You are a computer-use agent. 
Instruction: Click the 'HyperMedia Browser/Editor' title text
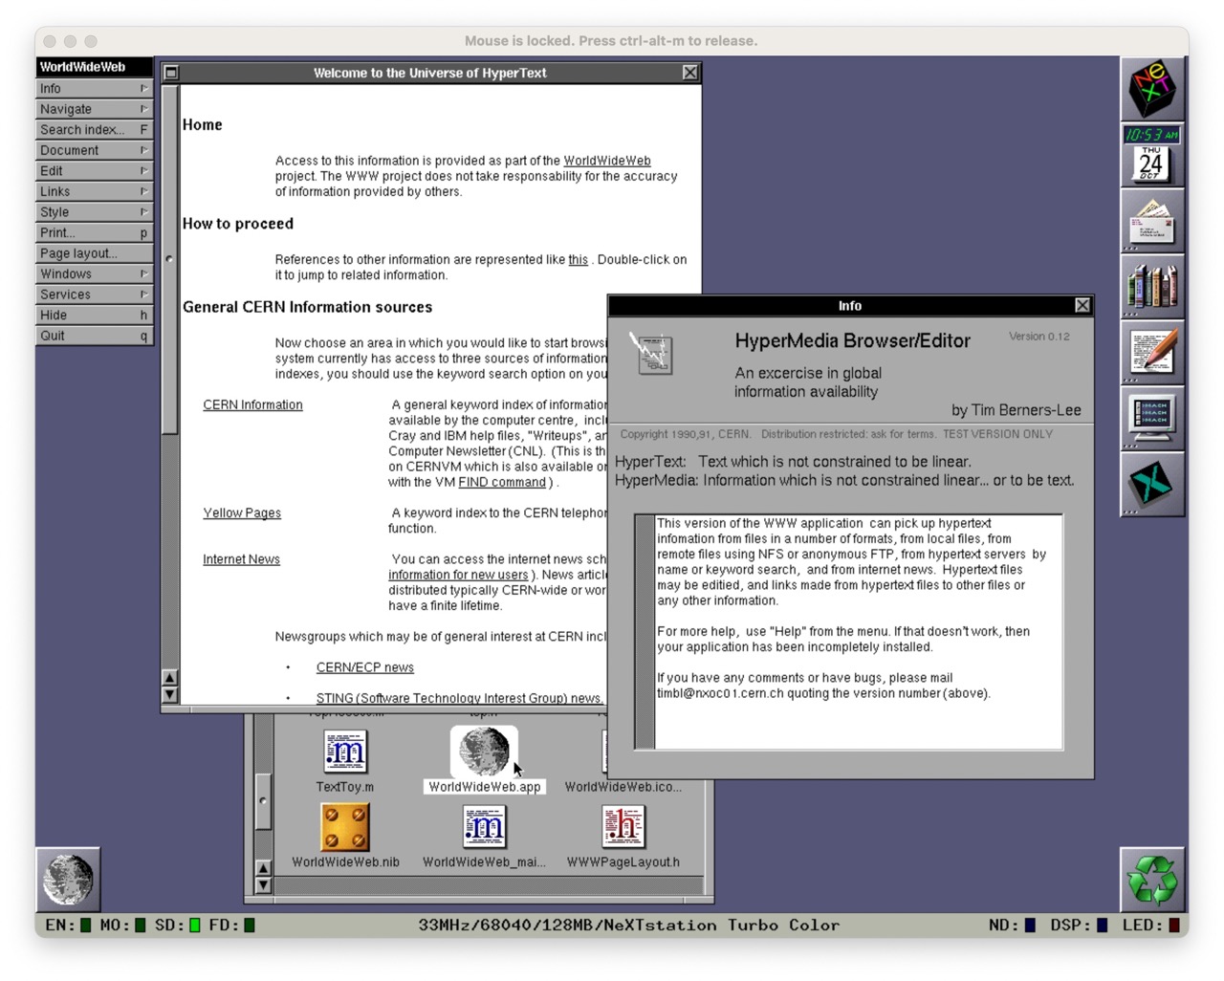(852, 341)
